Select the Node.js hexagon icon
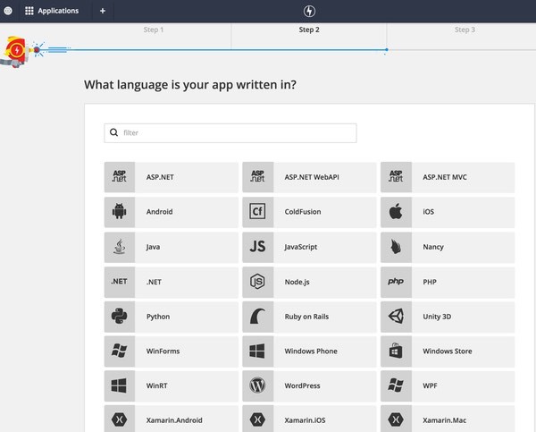 [x=257, y=282]
